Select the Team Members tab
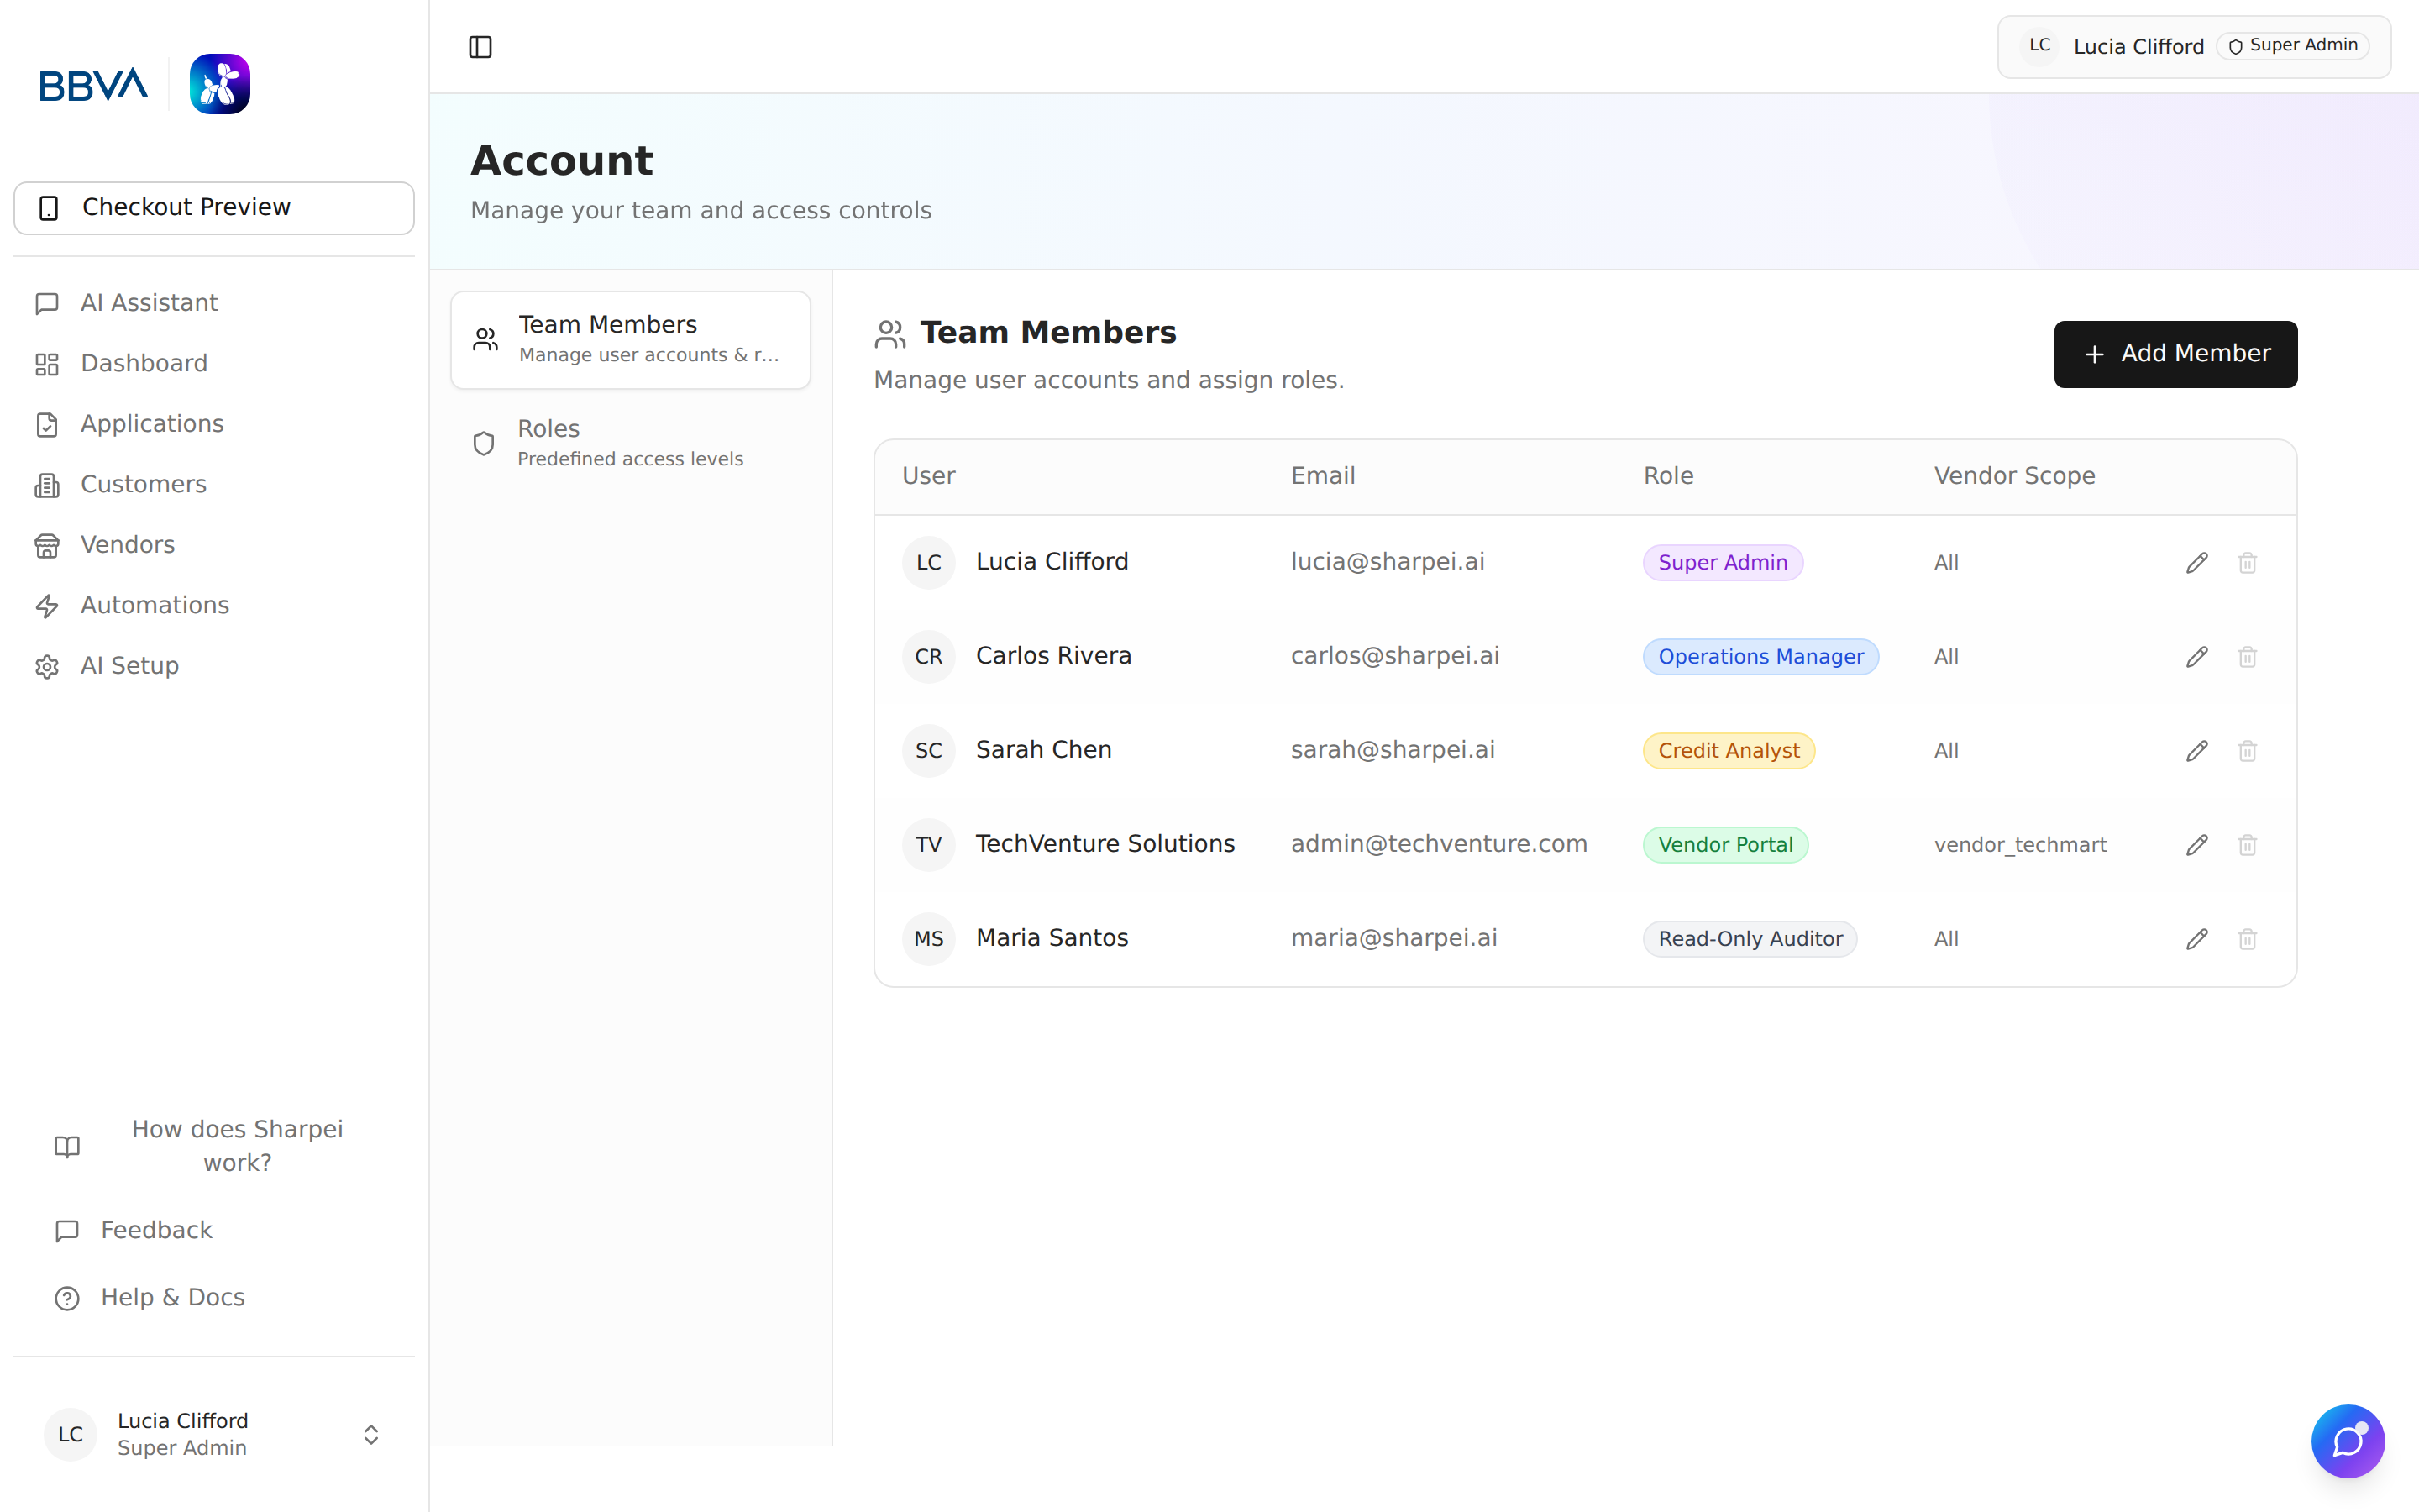This screenshot has height=1512, width=2419. [x=631, y=338]
